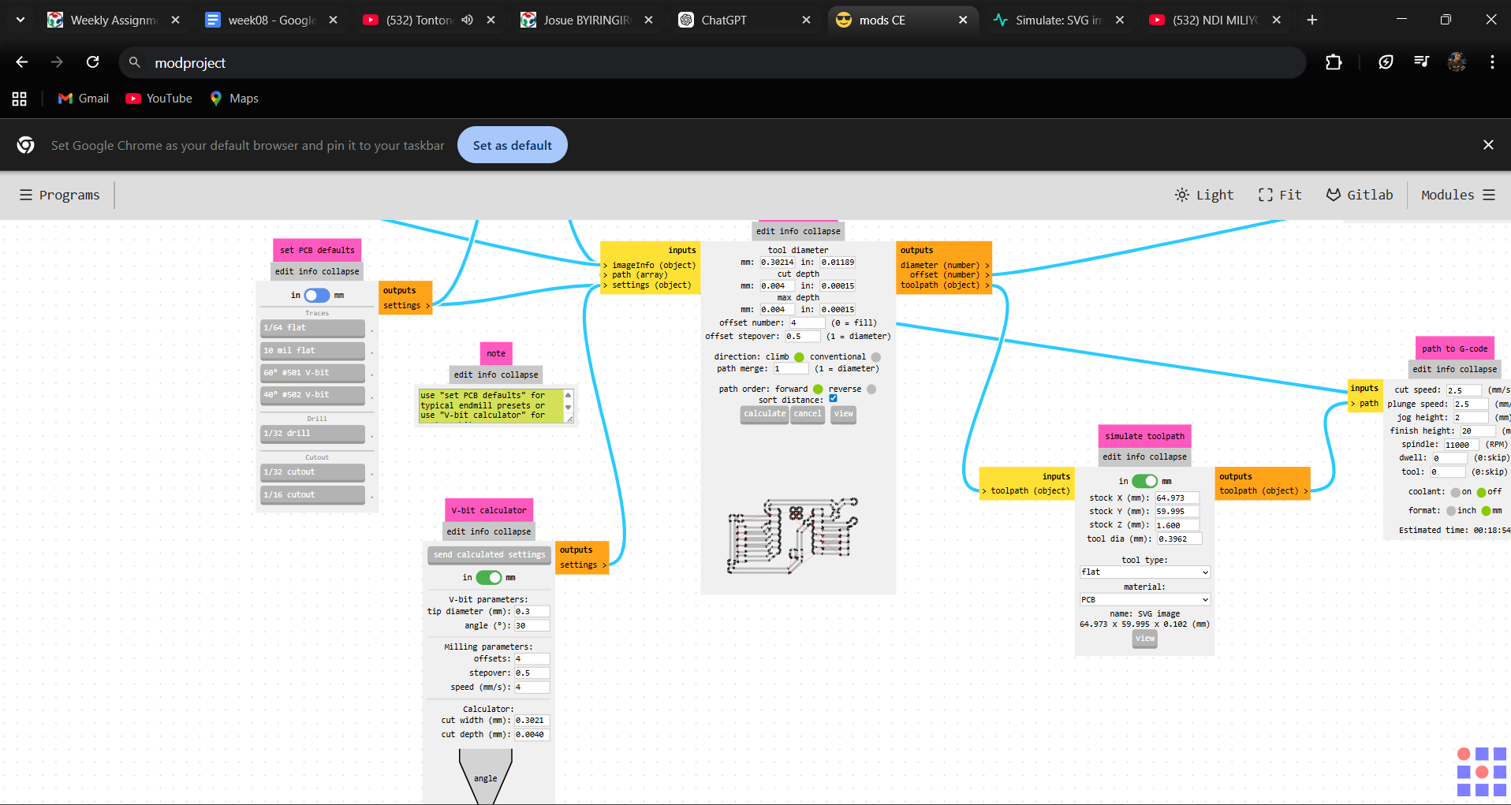Open the tool type dropdown
The height and width of the screenshot is (805, 1511).
pos(1145,572)
